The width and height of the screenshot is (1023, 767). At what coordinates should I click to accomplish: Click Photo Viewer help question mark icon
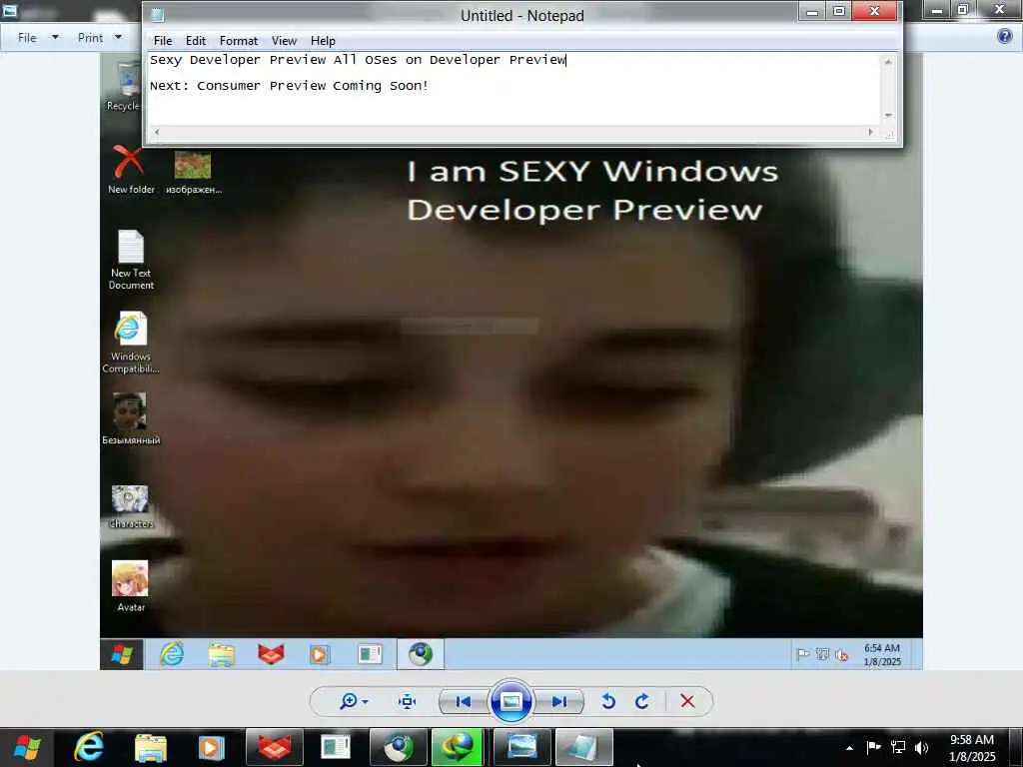click(1005, 37)
